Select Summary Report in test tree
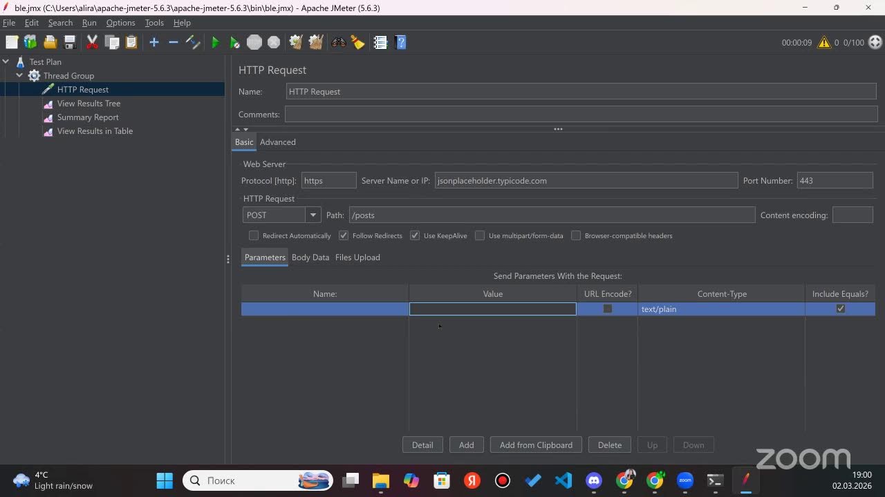Screen dimensions: 885x497 click(88, 117)
